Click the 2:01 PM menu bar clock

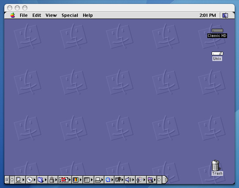pyautogui.click(x=207, y=15)
